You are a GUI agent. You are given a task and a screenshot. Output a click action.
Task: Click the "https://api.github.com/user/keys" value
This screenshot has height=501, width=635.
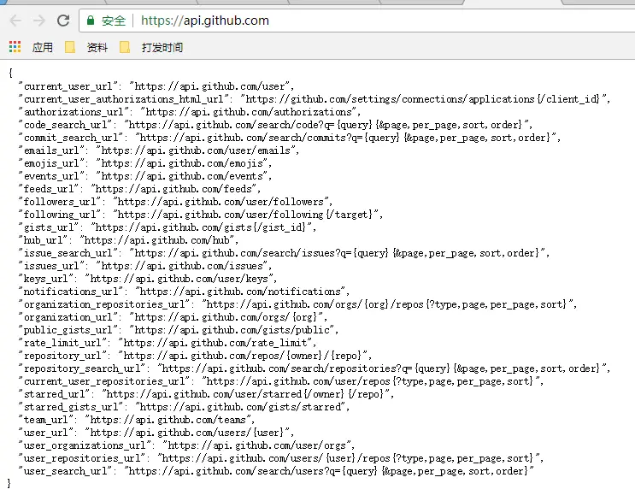pyautogui.click(x=179, y=279)
